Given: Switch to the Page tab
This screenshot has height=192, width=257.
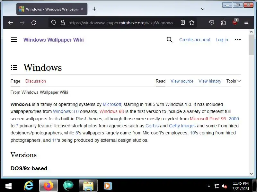Looking at the screenshot, I should (15, 81).
